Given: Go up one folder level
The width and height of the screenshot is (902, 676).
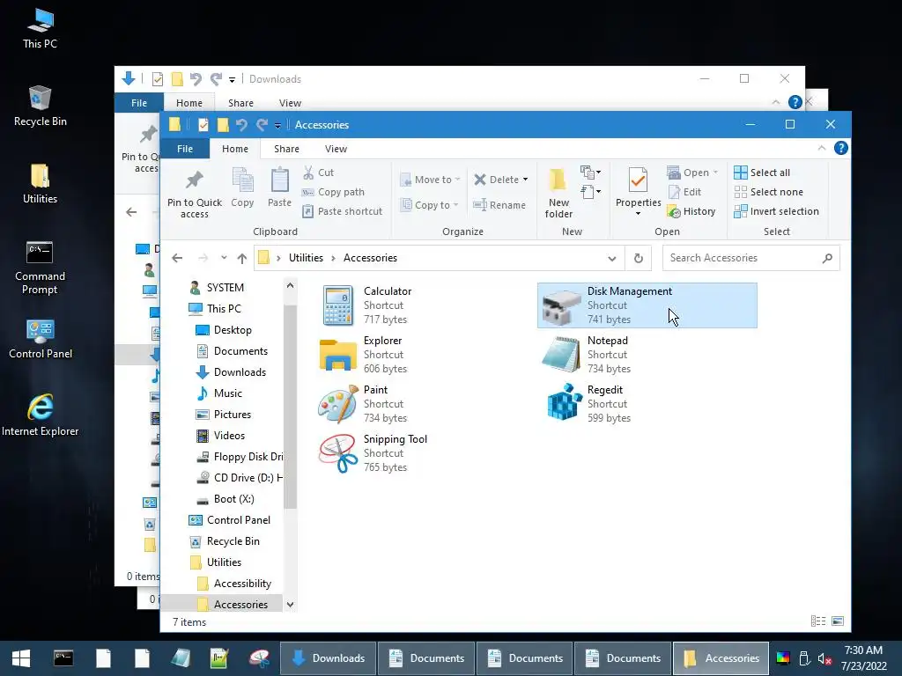Looking at the screenshot, I should click(242, 258).
